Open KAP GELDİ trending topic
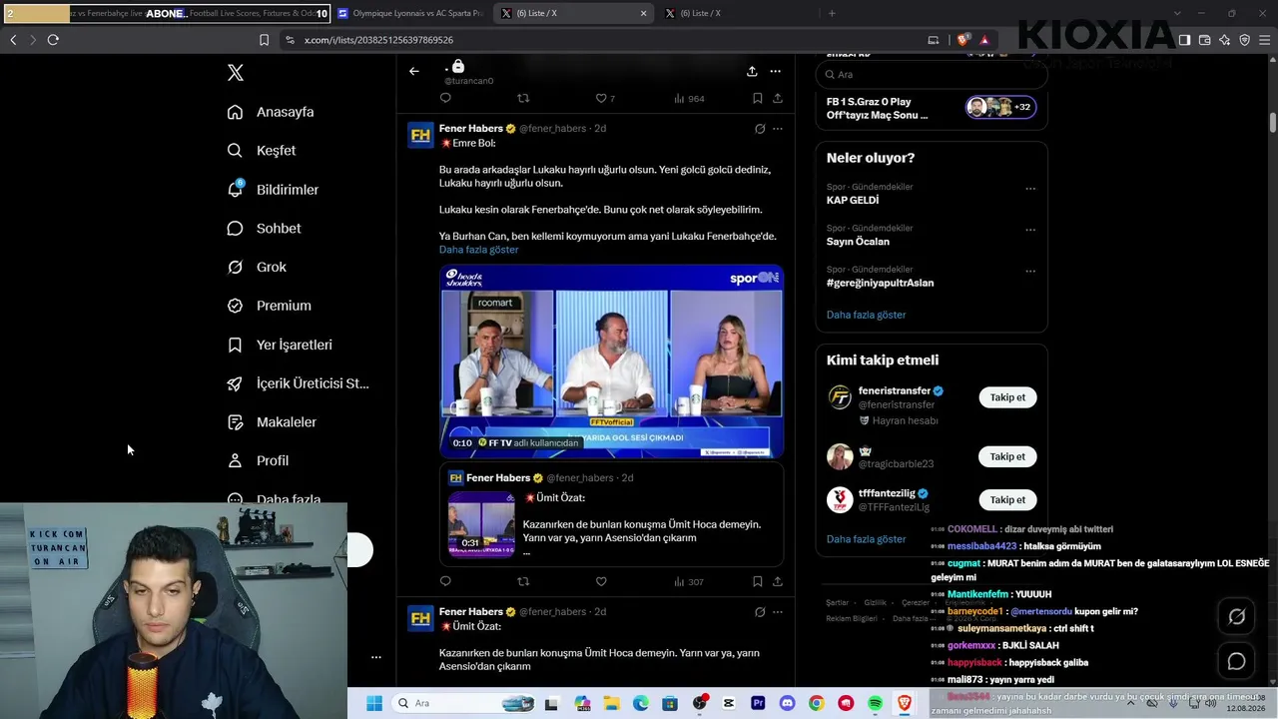Image resolution: width=1278 pixels, height=719 pixels. tap(853, 201)
